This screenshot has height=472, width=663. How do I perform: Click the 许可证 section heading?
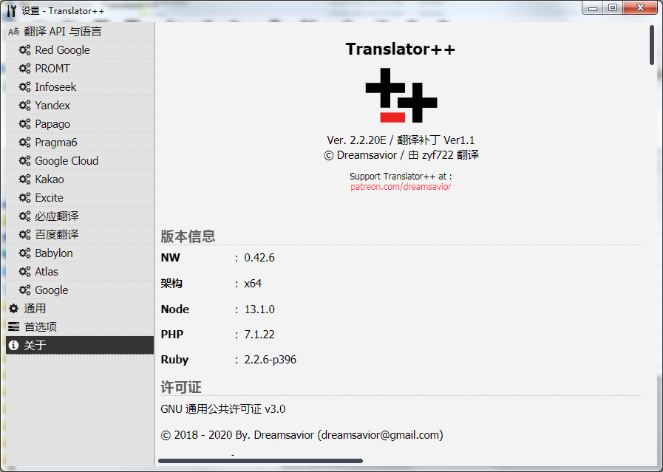tap(181, 387)
